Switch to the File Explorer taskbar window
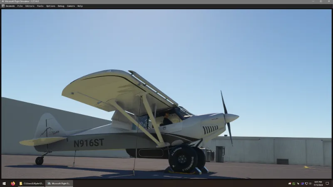This screenshot has height=187, width=333. coord(32,183)
